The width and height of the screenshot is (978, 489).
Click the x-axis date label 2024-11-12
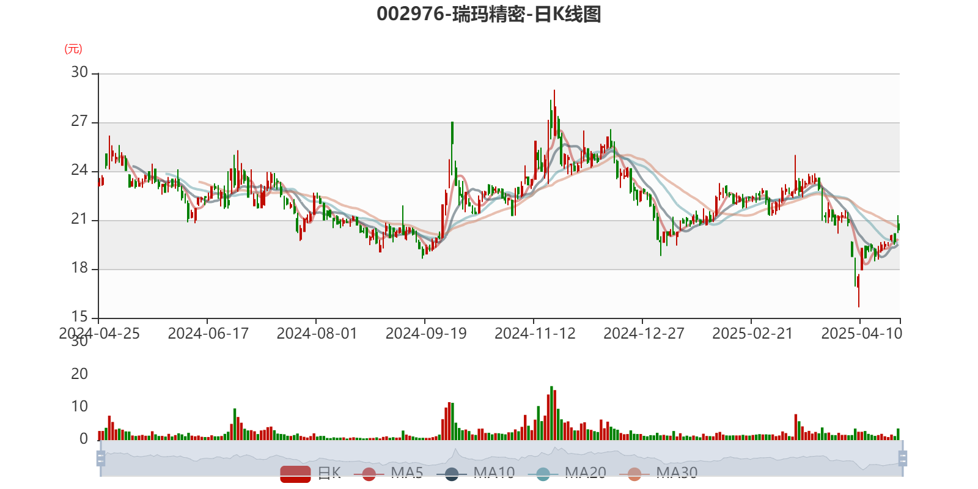[x=535, y=334]
